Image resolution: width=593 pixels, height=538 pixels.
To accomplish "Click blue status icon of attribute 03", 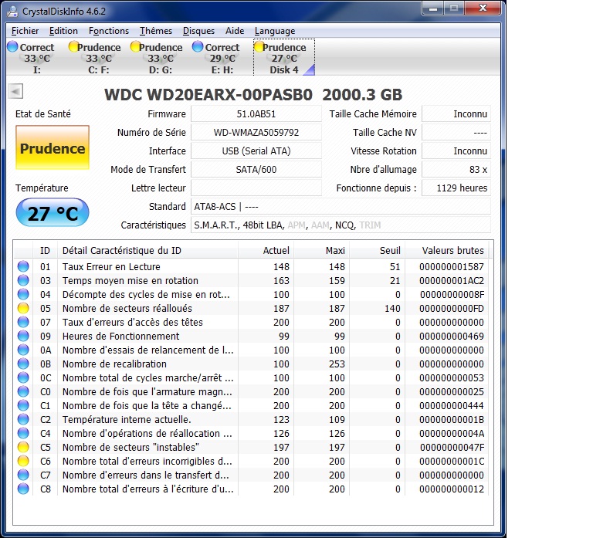I will coord(23,280).
